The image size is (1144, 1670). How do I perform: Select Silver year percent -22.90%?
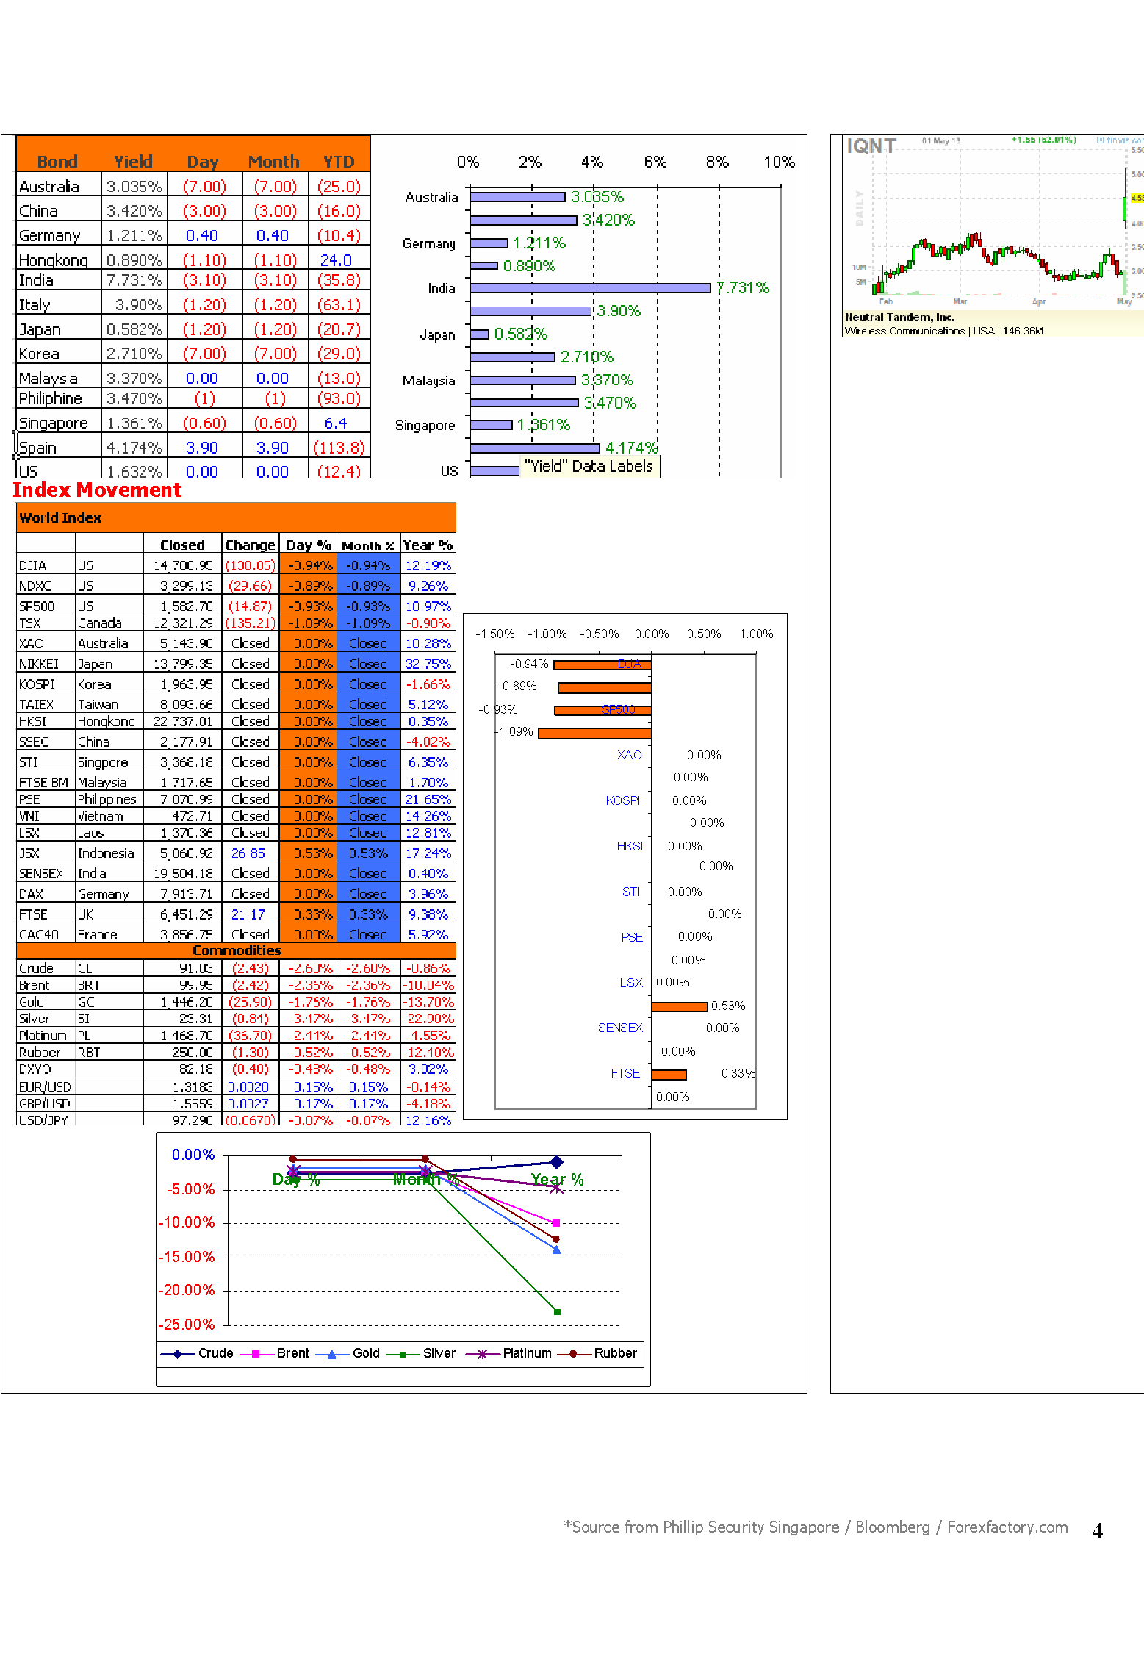[429, 1019]
